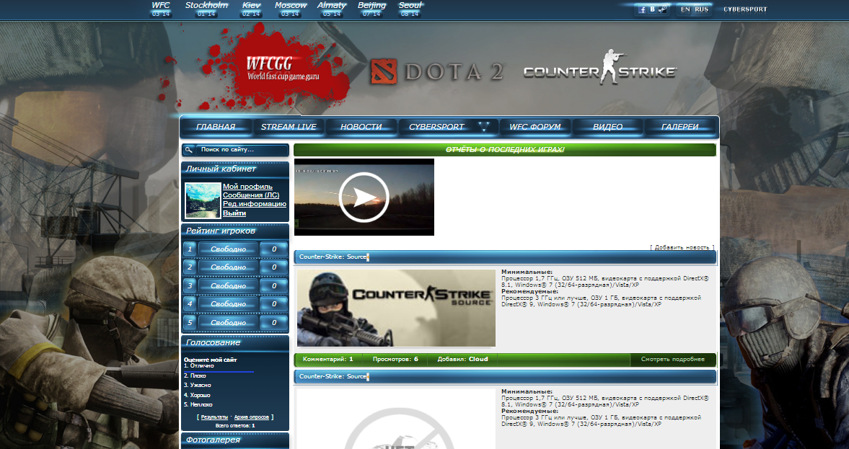The image size is (849, 449).
Task: Click the Комментарий: 1 counter
Action: tap(328, 359)
